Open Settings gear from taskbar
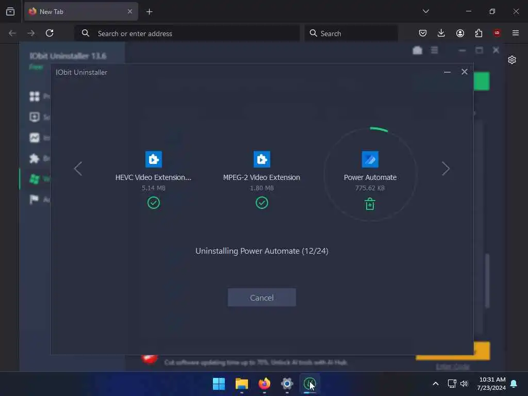 pos(287,384)
